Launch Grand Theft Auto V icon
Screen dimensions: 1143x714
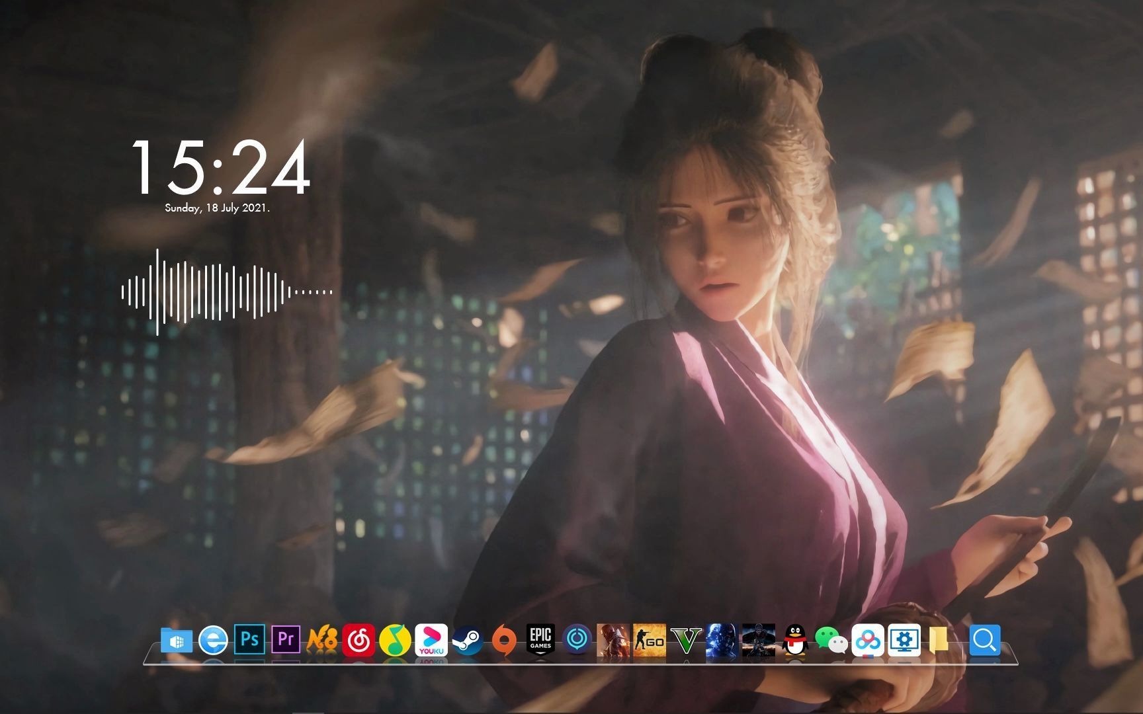[x=685, y=640]
